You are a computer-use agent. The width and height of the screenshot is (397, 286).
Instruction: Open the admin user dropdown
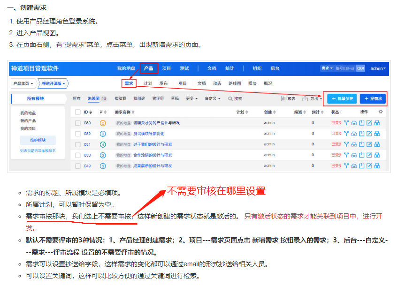coord(378,68)
